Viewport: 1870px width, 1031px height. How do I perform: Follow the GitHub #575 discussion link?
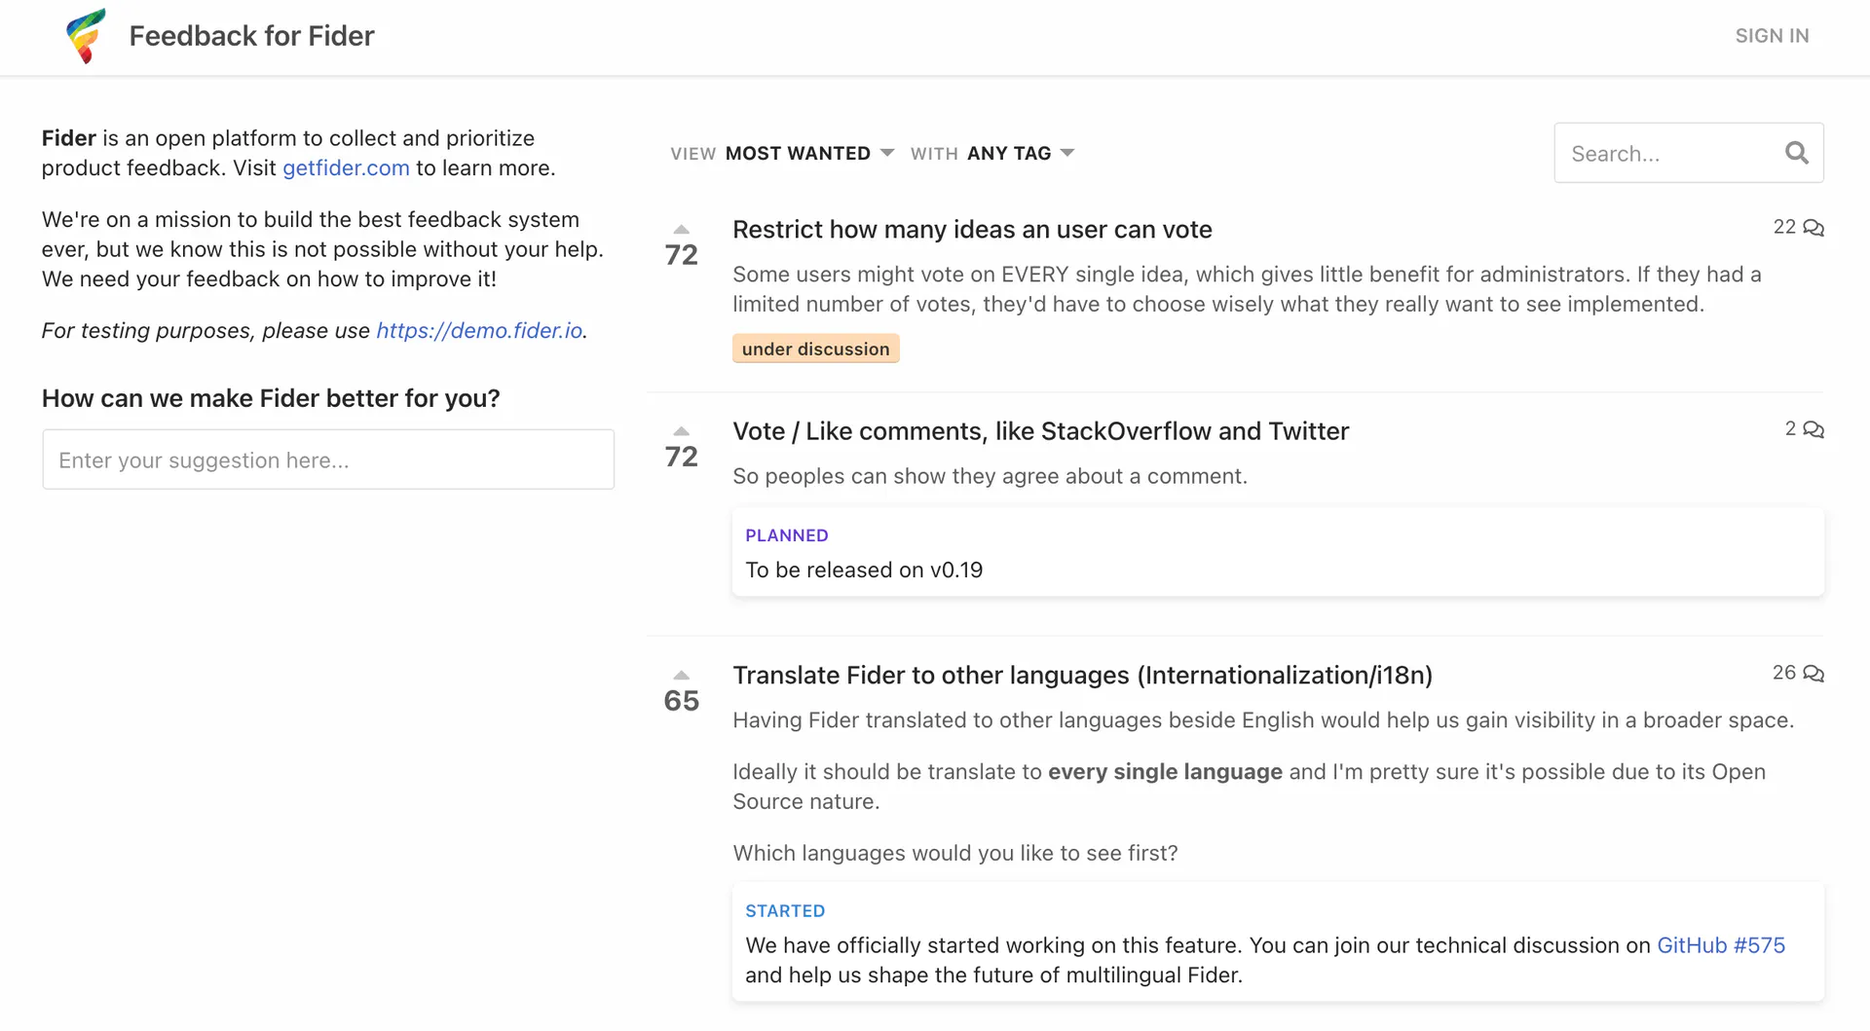tap(1722, 944)
